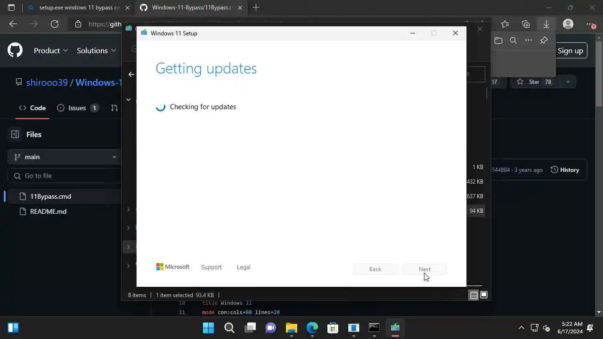The width and height of the screenshot is (603, 339).
Task: Open the Code repository tab
Action: (33, 108)
